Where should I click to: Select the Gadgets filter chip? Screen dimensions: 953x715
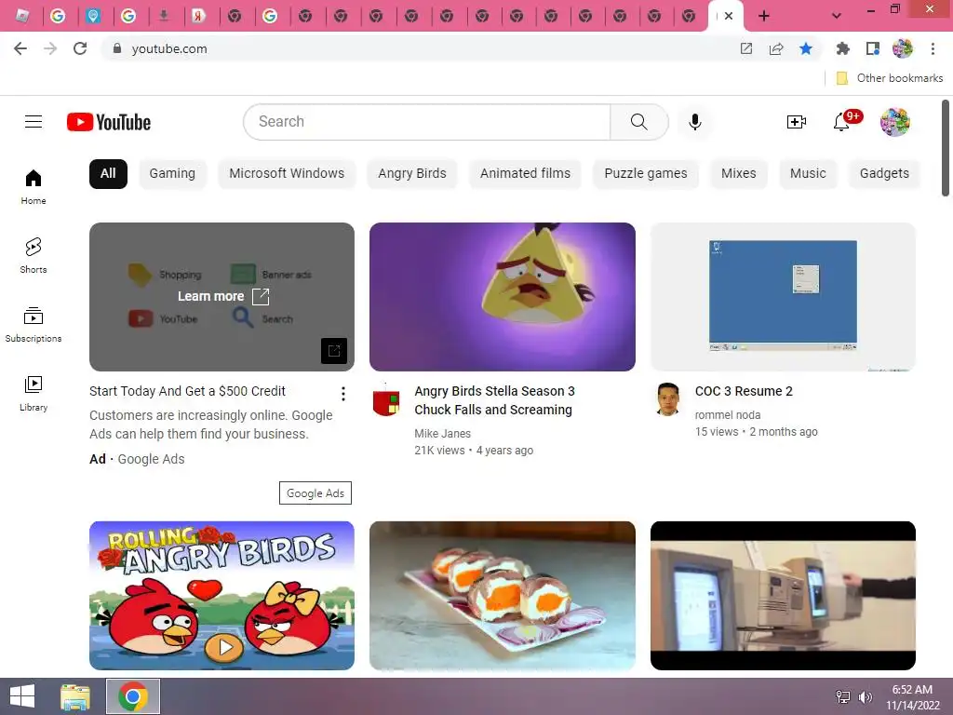[884, 174]
